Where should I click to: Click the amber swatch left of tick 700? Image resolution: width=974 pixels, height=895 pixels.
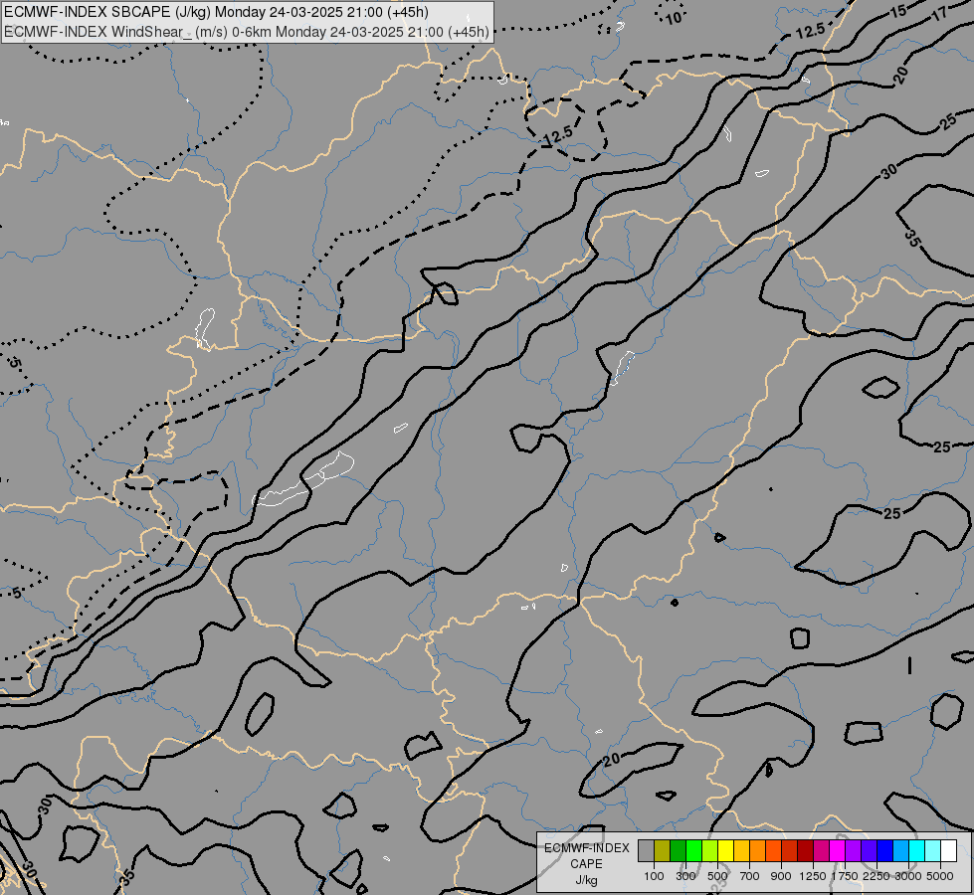[741, 851]
